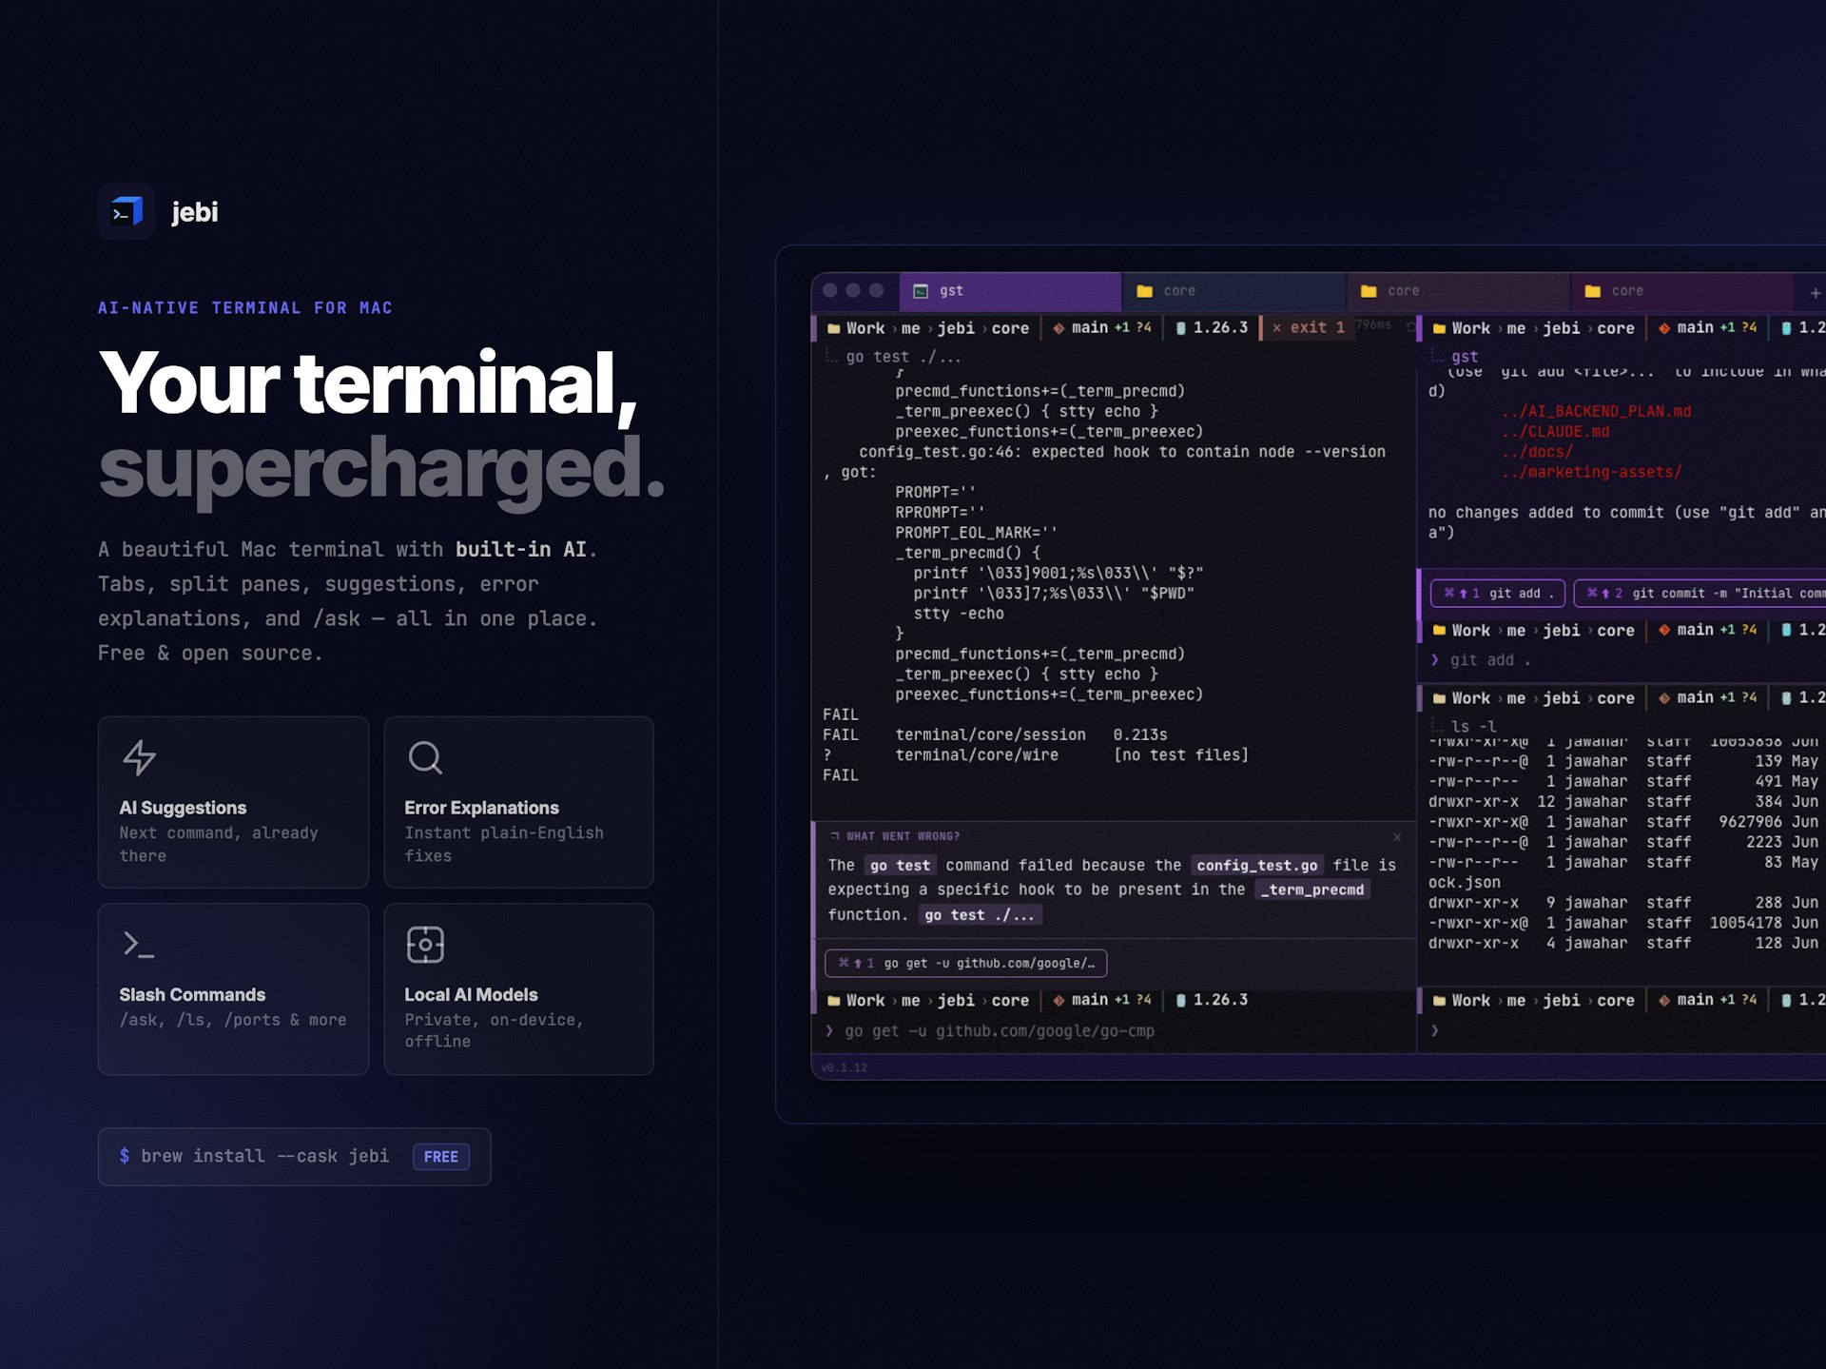Image resolution: width=1826 pixels, height=1369 pixels.
Task: Click the terminal icon in gst tab
Action: pos(921,291)
